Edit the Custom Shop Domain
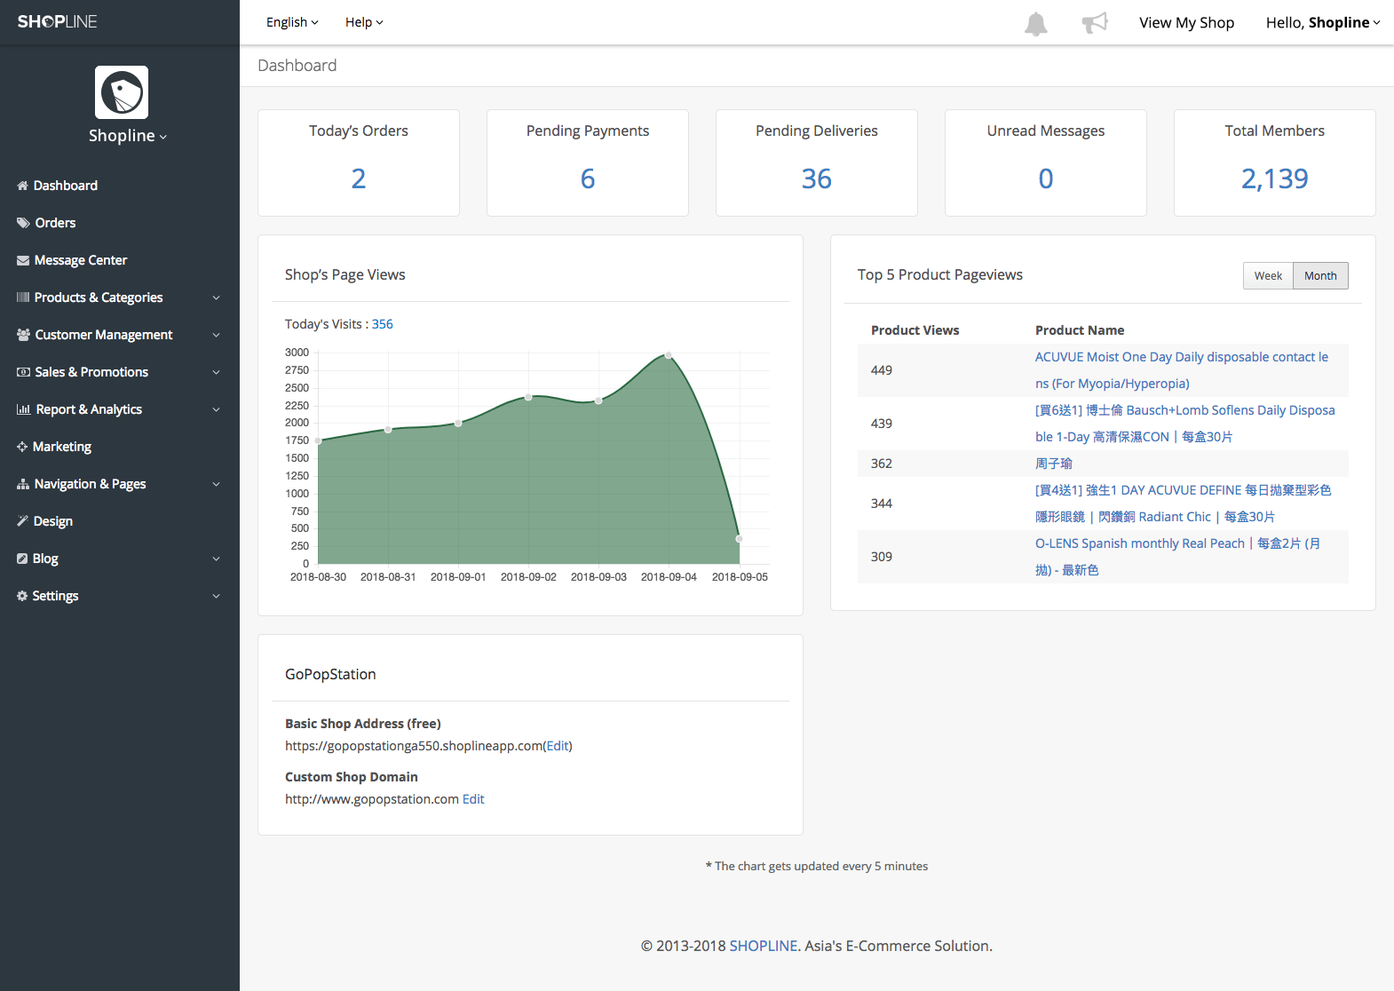Image resolution: width=1394 pixels, height=991 pixels. (x=473, y=799)
